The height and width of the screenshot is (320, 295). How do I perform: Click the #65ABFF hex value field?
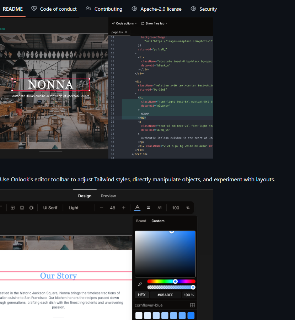point(165,295)
